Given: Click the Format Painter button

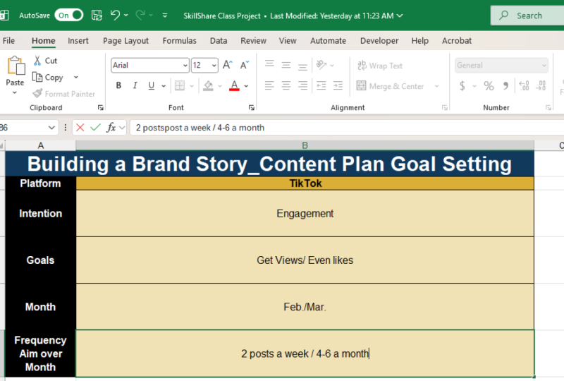Looking at the screenshot, I should tap(63, 94).
